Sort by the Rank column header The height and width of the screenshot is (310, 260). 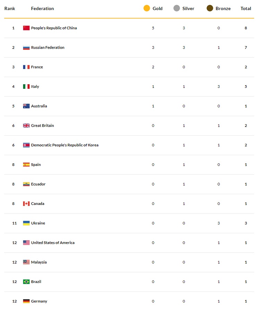tap(10, 9)
